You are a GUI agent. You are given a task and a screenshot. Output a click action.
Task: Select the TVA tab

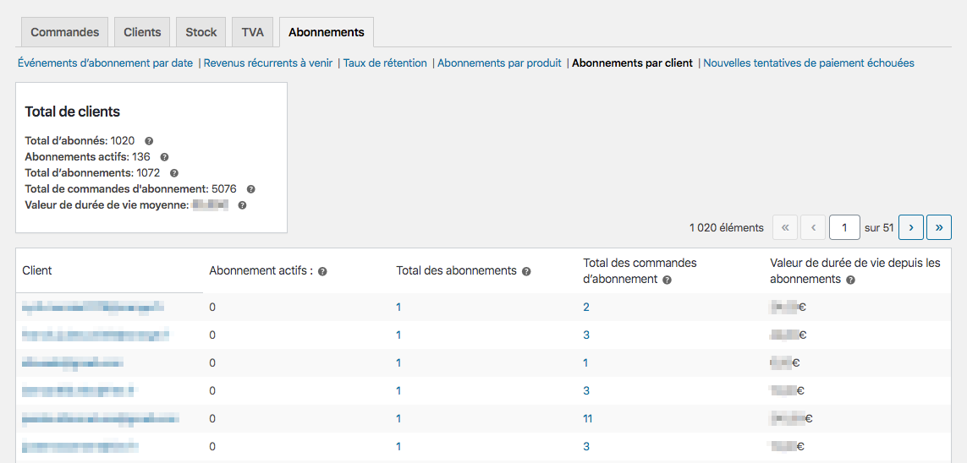click(252, 32)
